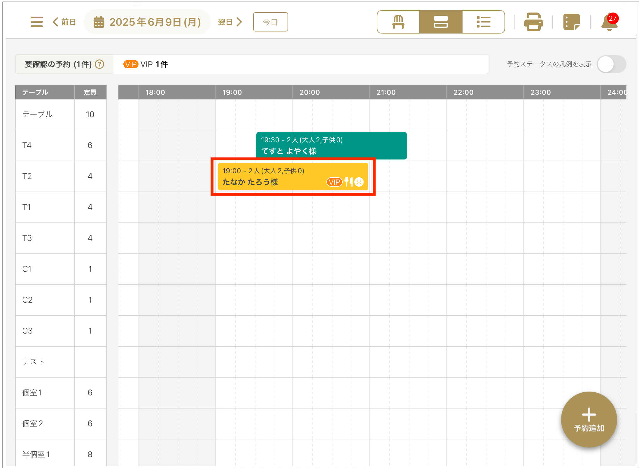Select the timeline table view icon
Image resolution: width=641 pixels, height=470 pixels.
pyautogui.click(x=441, y=22)
